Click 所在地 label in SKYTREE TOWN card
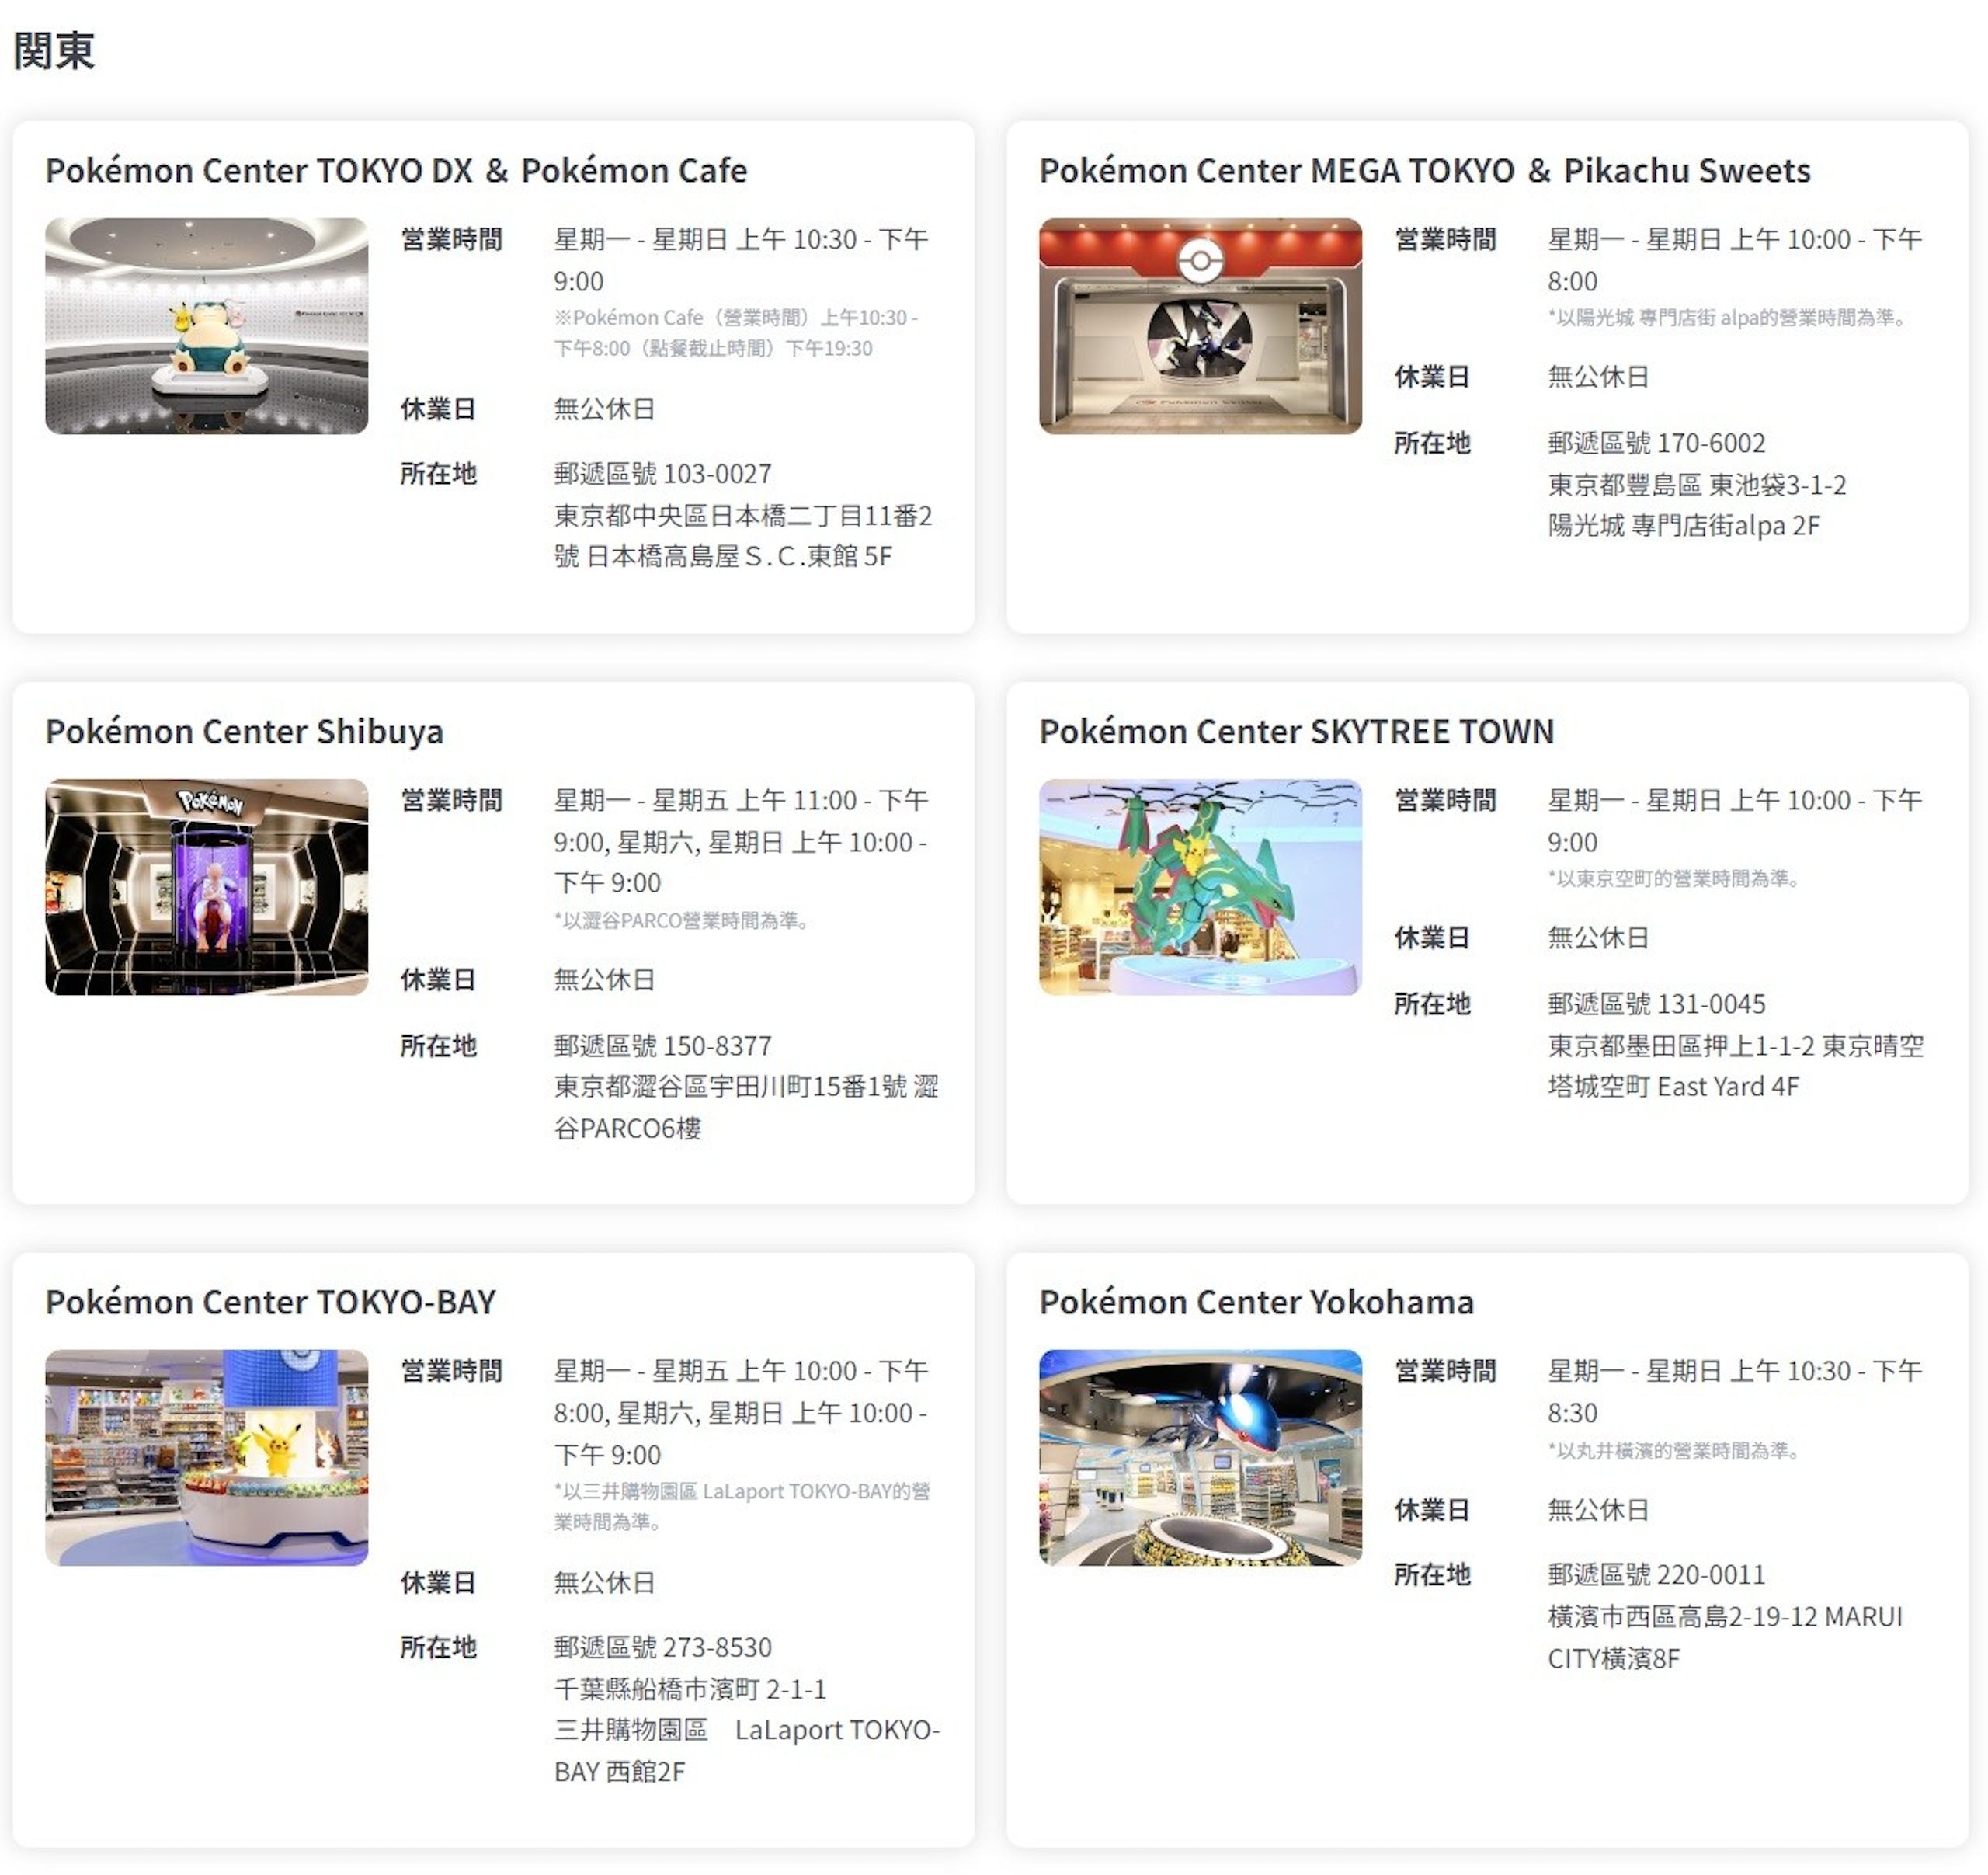 coord(1432,1004)
